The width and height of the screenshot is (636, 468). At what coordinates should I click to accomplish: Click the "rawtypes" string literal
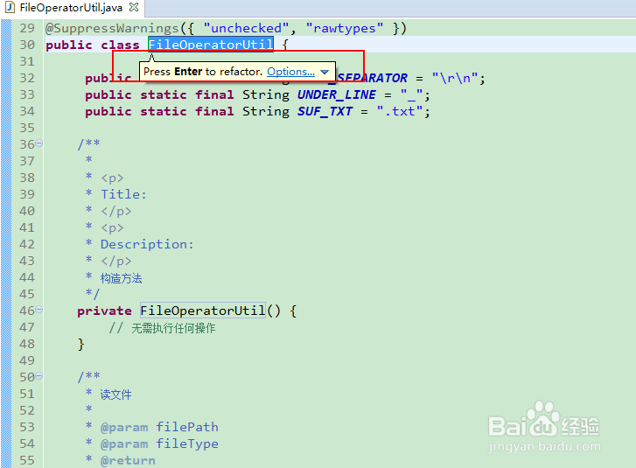point(345,28)
